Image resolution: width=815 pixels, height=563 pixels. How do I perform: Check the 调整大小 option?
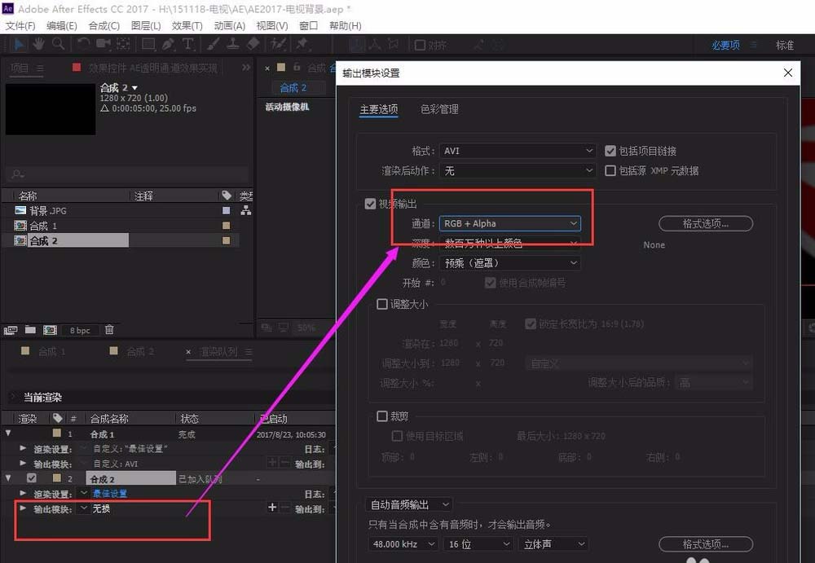click(x=382, y=304)
